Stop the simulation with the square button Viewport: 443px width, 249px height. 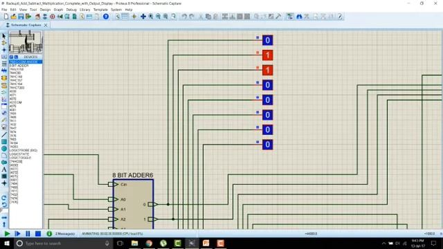[38, 234]
